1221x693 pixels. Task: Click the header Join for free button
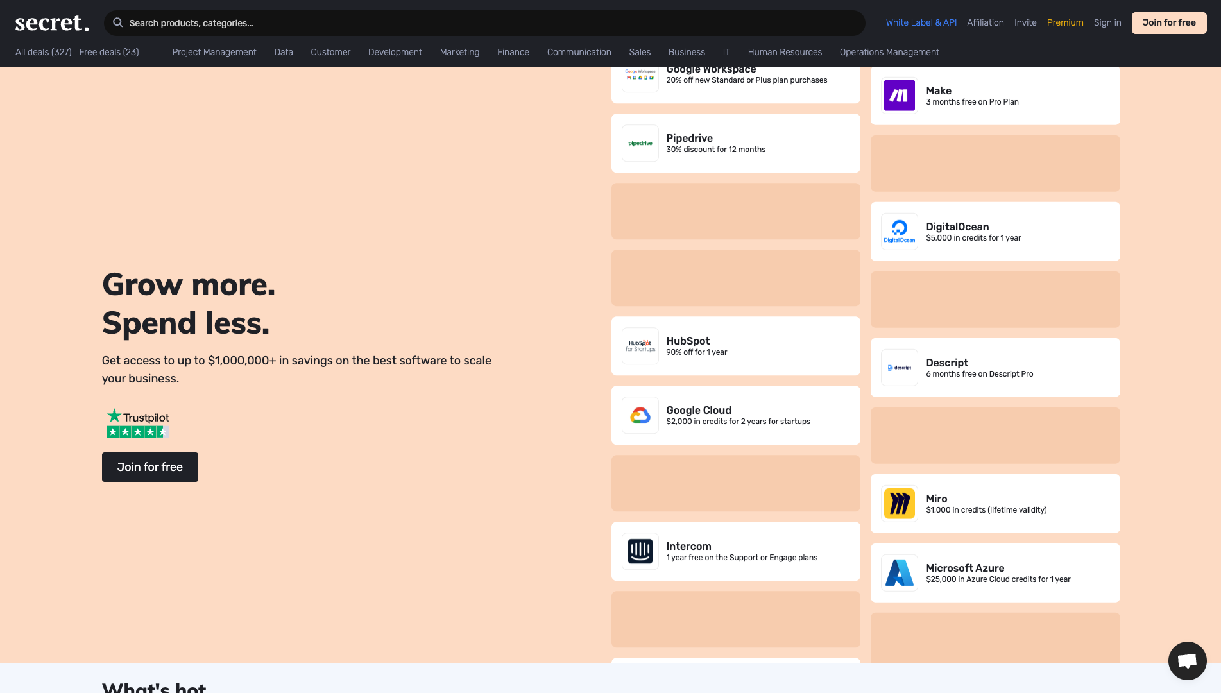point(1168,23)
